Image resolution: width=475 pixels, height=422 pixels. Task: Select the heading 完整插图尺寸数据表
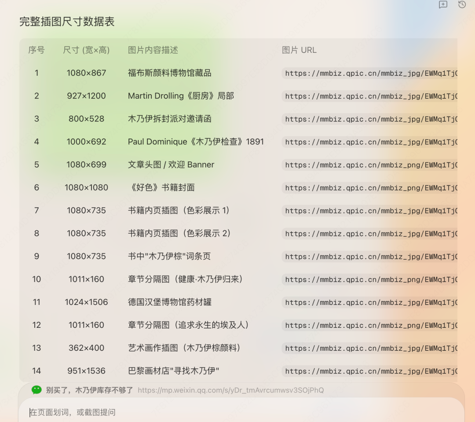[67, 22]
